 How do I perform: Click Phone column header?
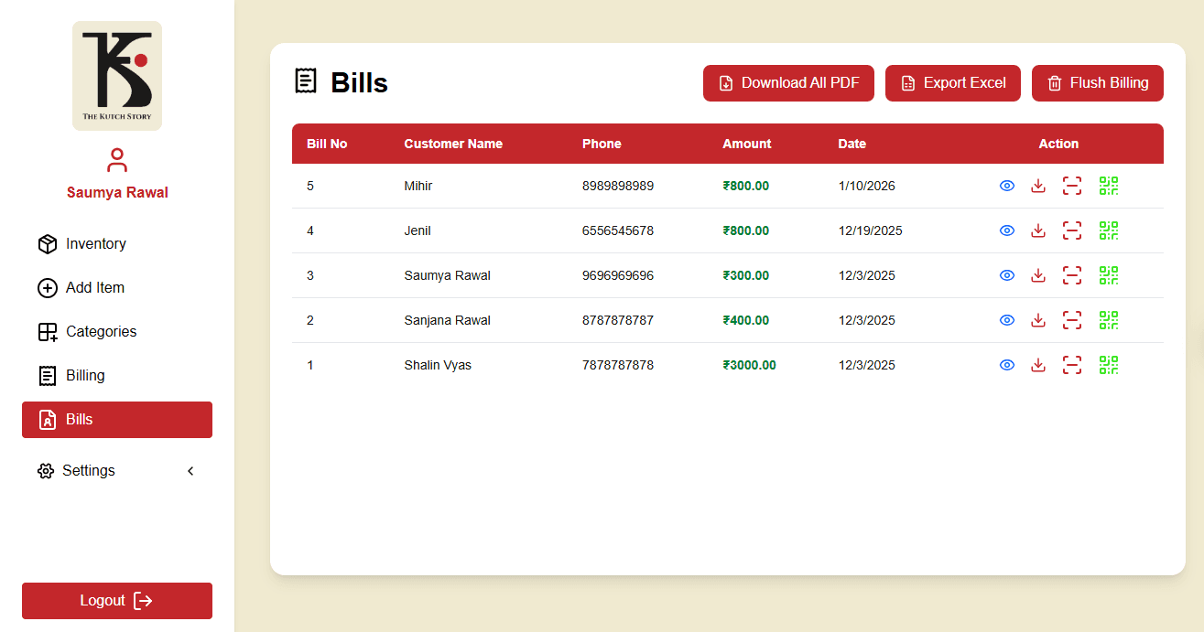[x=602, y=144]
